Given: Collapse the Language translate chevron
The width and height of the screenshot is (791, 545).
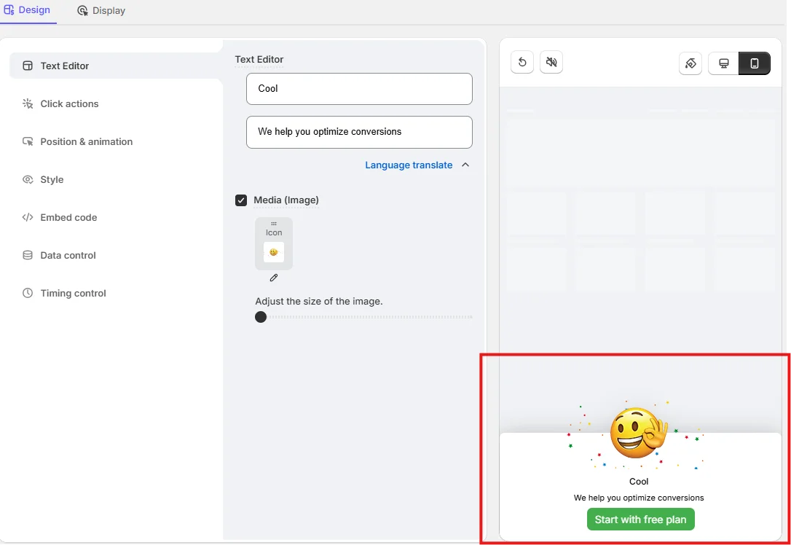Looking at the screenshot, I should tap(465, 165).
